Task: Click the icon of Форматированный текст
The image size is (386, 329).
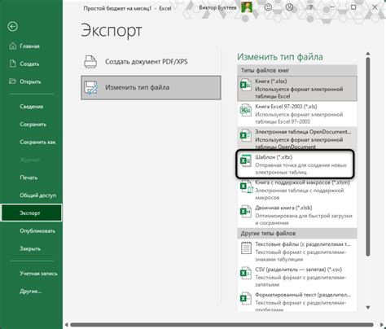Action: pyautogui.click(x=246, y=298)
